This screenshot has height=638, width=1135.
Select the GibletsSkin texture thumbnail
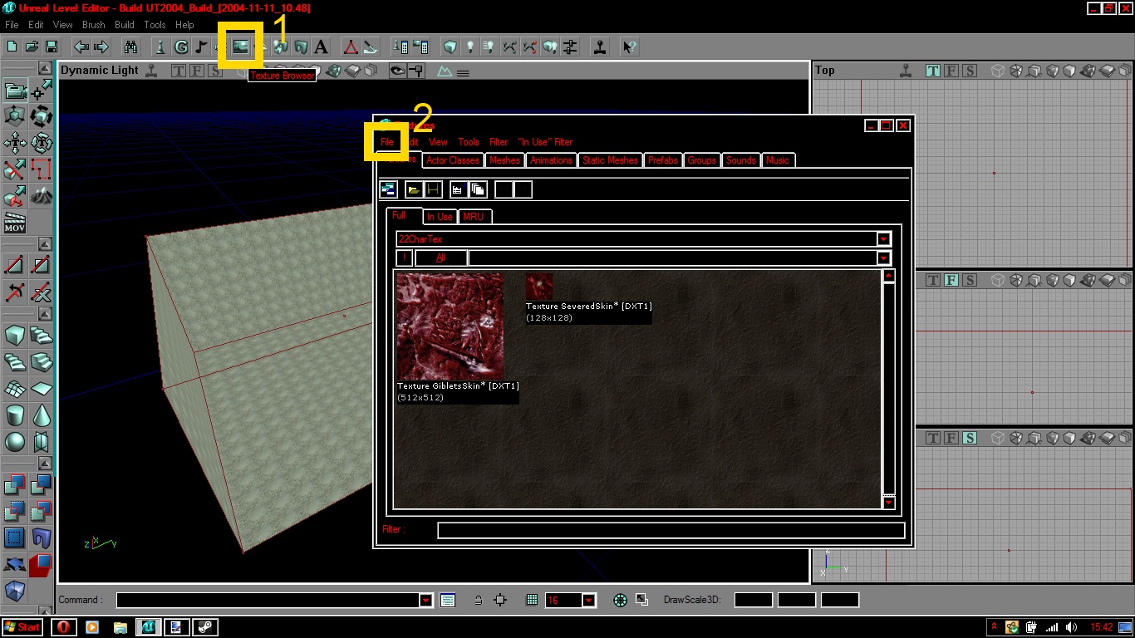pyautogui.click(x=450, y=326)
